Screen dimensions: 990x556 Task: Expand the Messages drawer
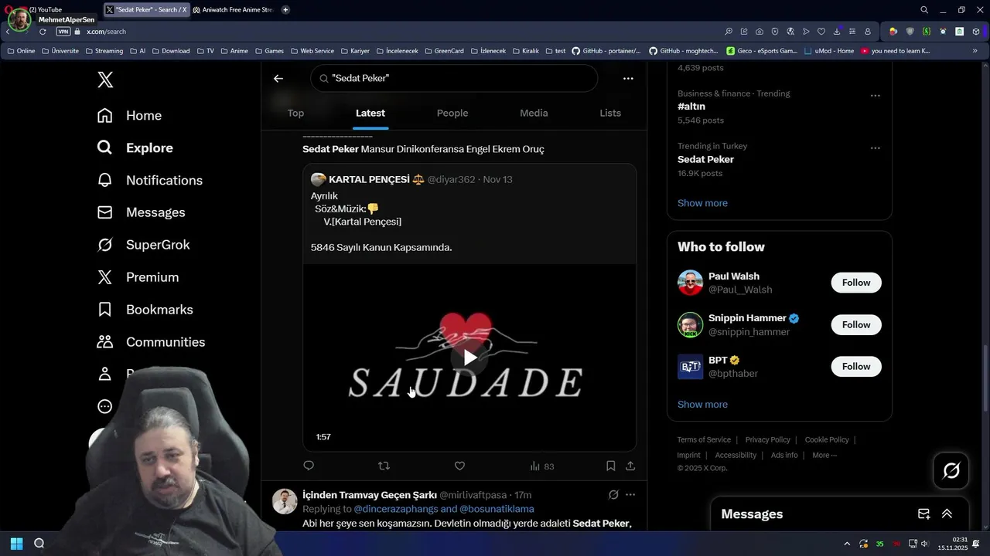click(x=947, y=514)
